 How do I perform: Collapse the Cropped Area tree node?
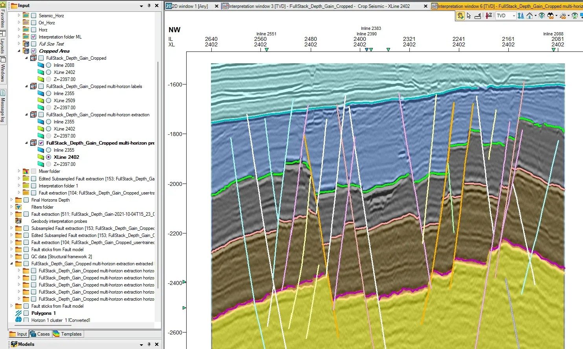point(19,51)
